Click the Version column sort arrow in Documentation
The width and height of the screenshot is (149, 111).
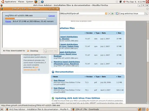point(85,77)
